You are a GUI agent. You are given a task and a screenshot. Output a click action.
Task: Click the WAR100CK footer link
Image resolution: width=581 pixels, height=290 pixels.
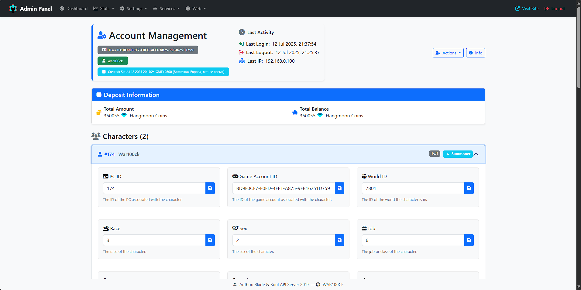[x=333, y=285]
